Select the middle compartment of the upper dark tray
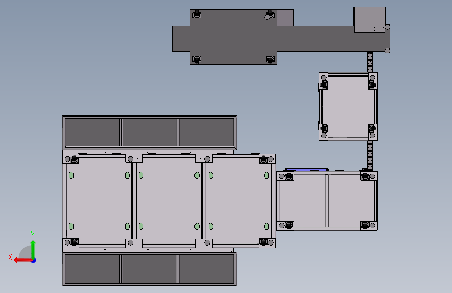The width and height of the screenshot is (452, 293). 150,132
